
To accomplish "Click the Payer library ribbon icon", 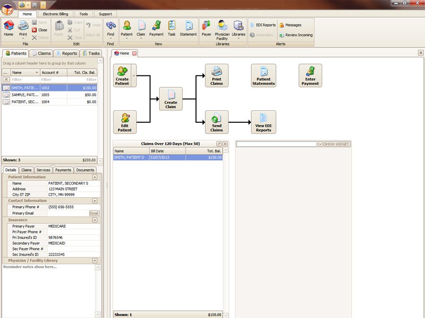I will [x=206, y=28].
